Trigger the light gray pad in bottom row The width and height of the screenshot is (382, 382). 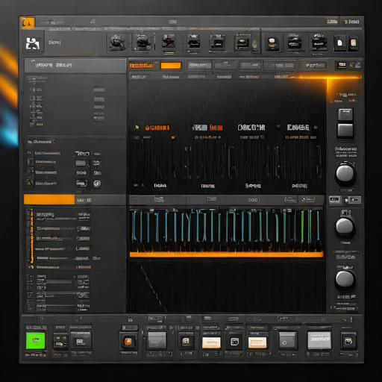319,340
